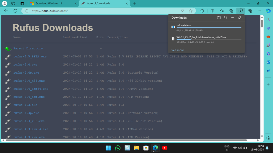Viewport: 273px width, 153px height.
Task: Open the taskbar clock and date
Action: tap(257, 148)
